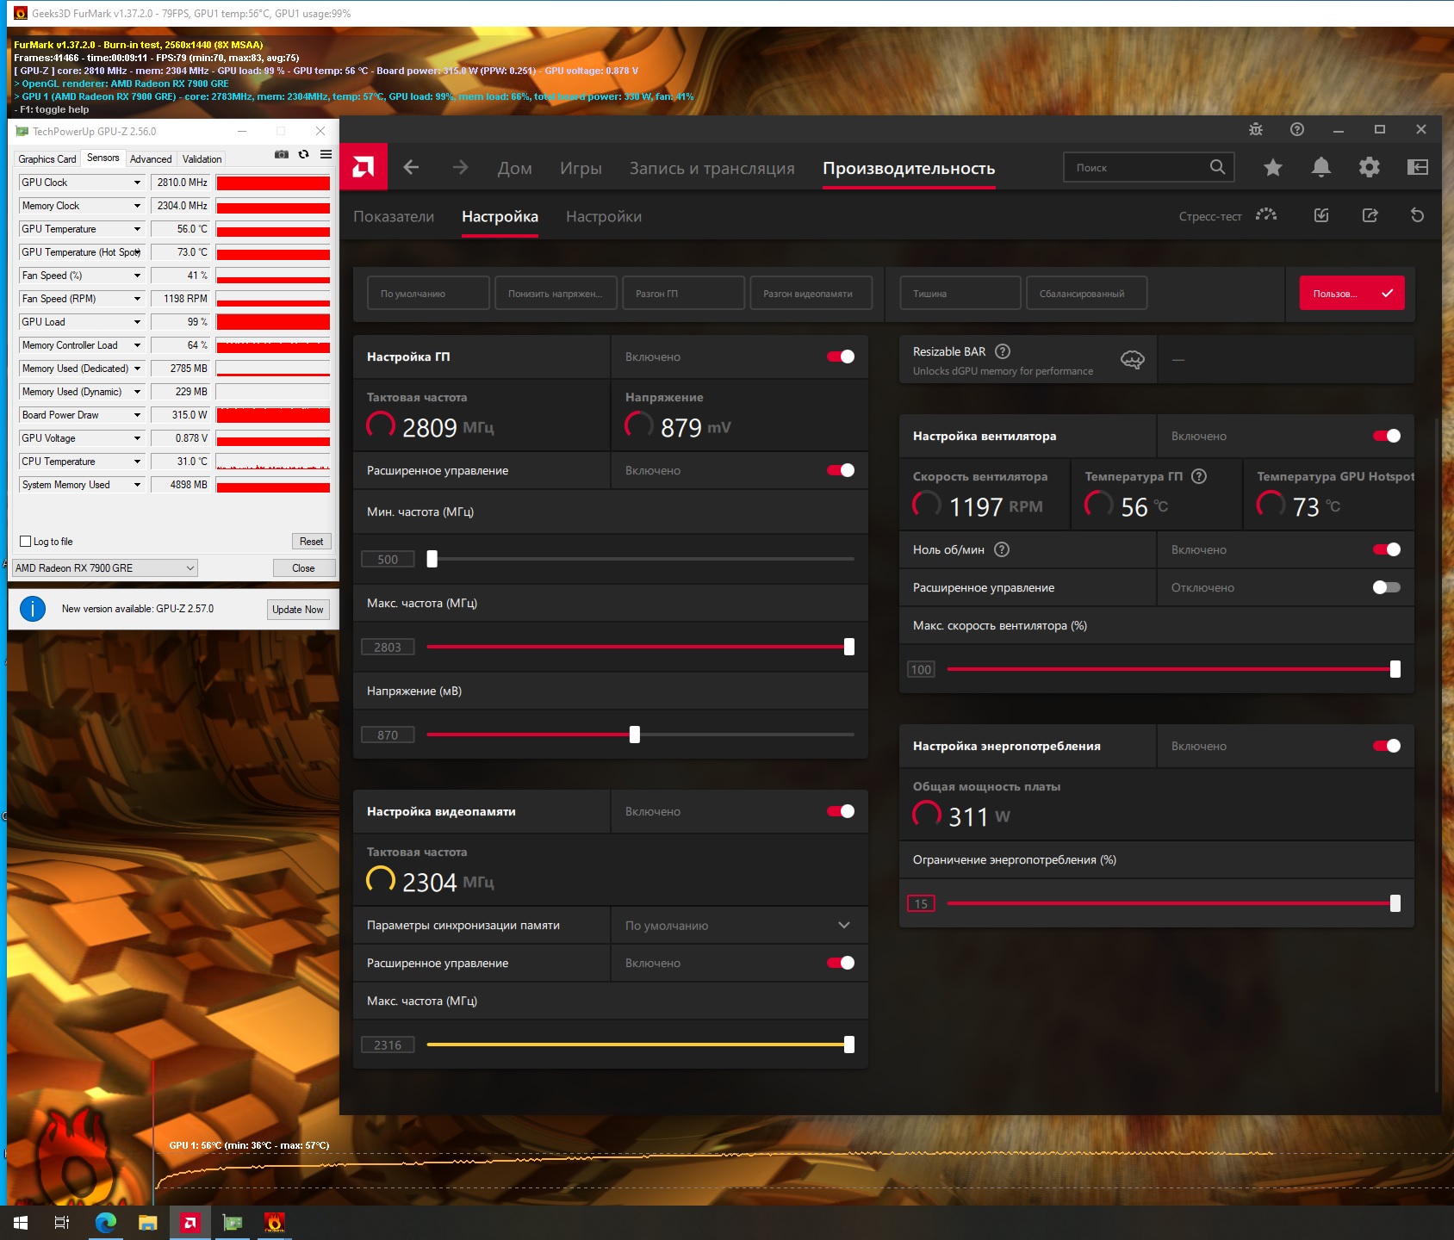Open memory timing (Параметры синхронизации памяти) dropdown
This screenshot has width=1454, height=1240.
click(739, 925)
